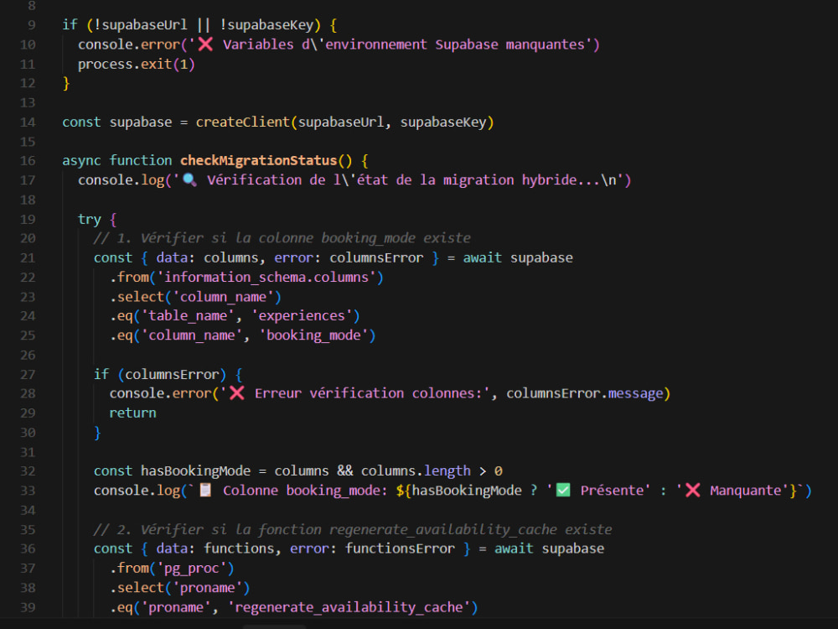This screenshot has width=838, height=629.
Task: Click line number 19 in the gutter
Action: click(28, 219)
